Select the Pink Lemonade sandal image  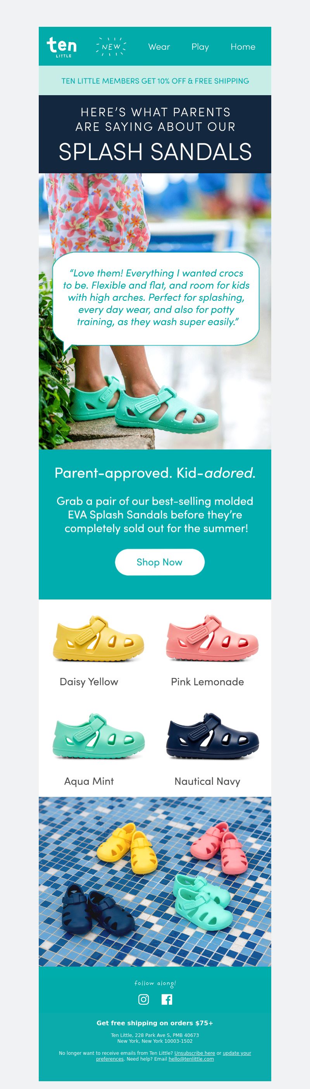(x=212, y=638)
